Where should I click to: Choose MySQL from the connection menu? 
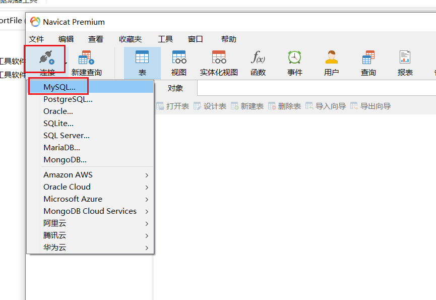coord(58,86)
